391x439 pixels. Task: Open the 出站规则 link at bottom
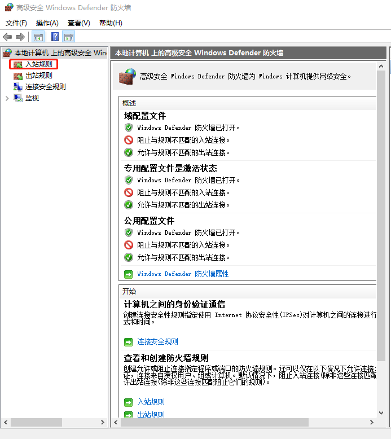151,414
